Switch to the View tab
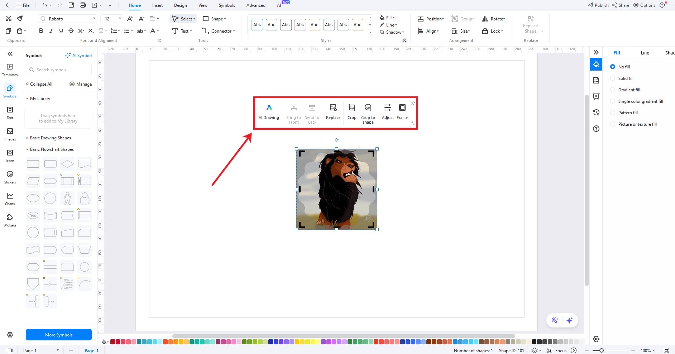Image resolution: width=675 pixels, height=354 pixels. tap(203, 5)
